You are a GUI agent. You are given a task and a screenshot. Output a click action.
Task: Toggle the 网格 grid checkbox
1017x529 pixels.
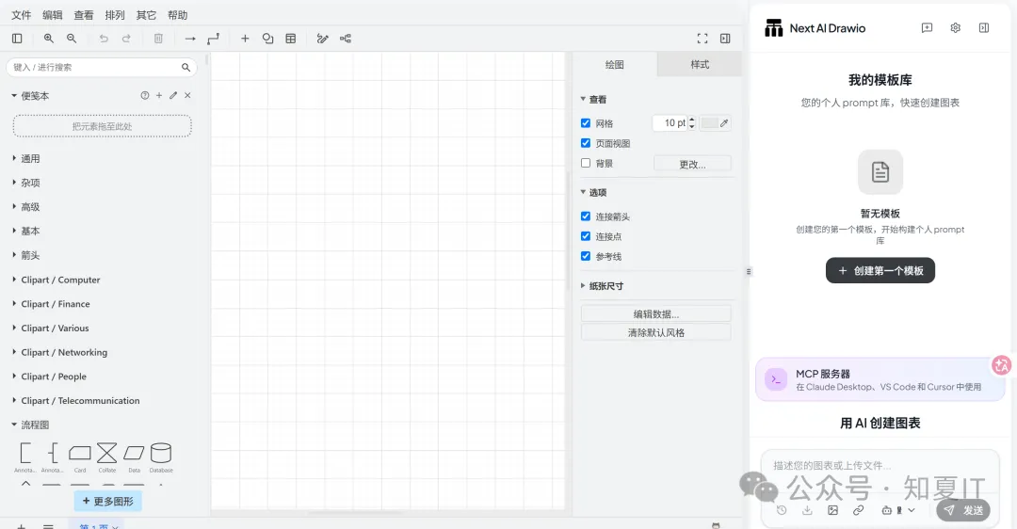tap(586, 123)
